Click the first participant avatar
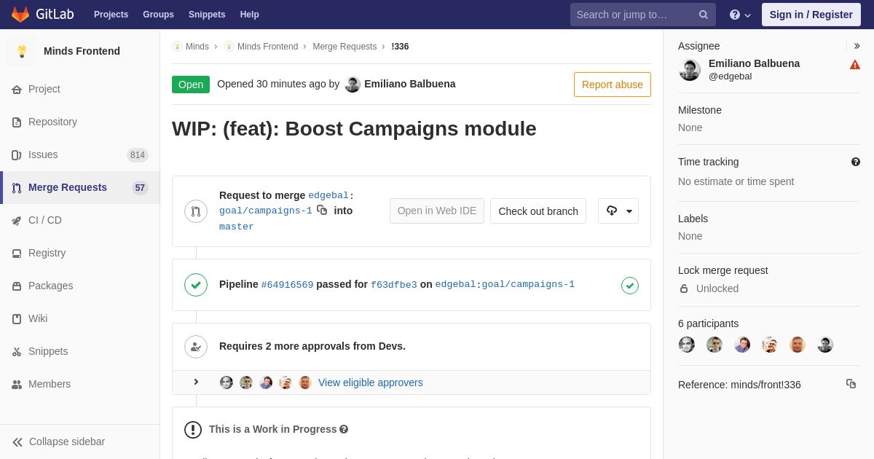 pyautogui.click(x=687, y=345)
